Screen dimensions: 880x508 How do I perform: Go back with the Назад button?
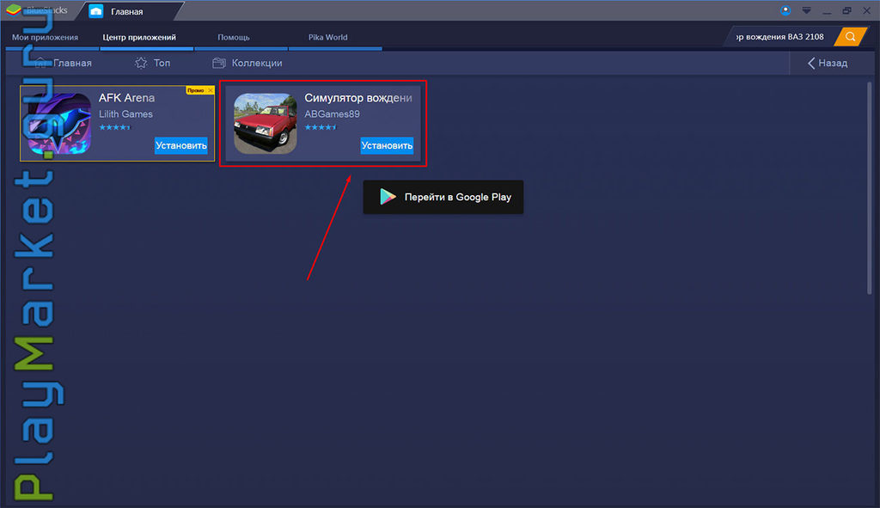point(828,63)
